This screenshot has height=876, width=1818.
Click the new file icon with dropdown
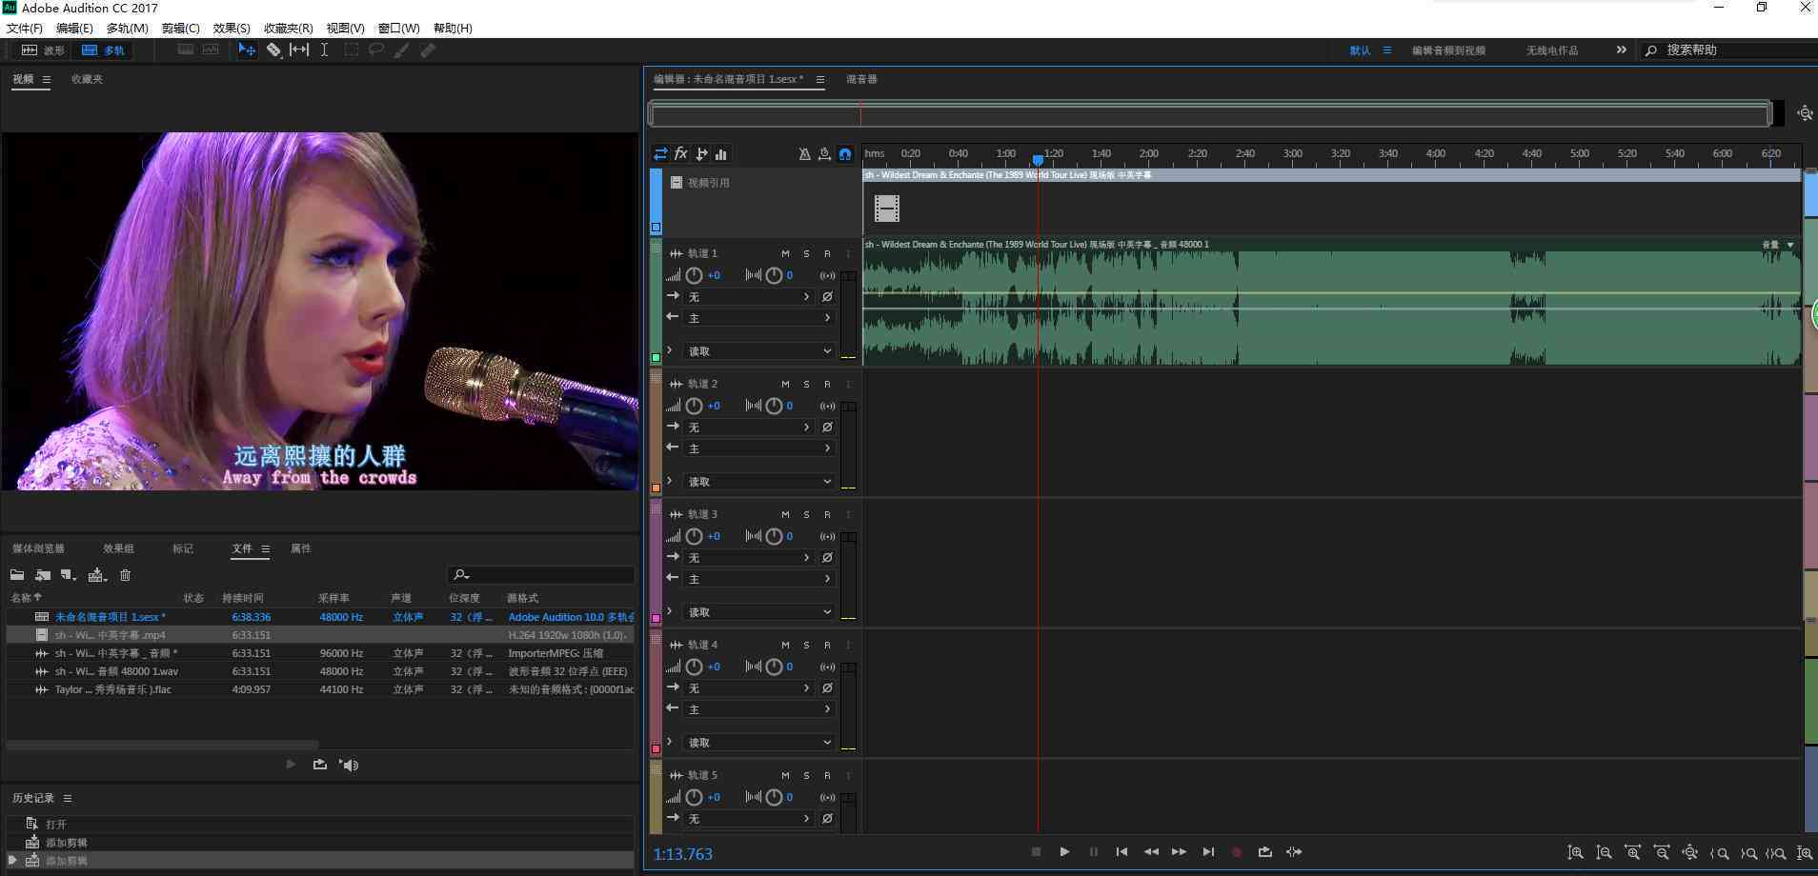(x=69, y=575)
